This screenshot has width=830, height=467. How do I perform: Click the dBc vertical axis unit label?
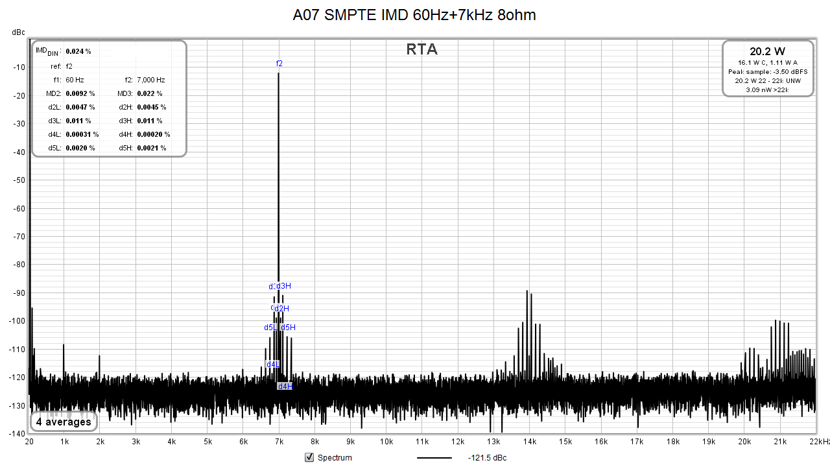(19, 32)
